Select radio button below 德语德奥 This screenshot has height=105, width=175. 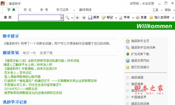(128, 91)
